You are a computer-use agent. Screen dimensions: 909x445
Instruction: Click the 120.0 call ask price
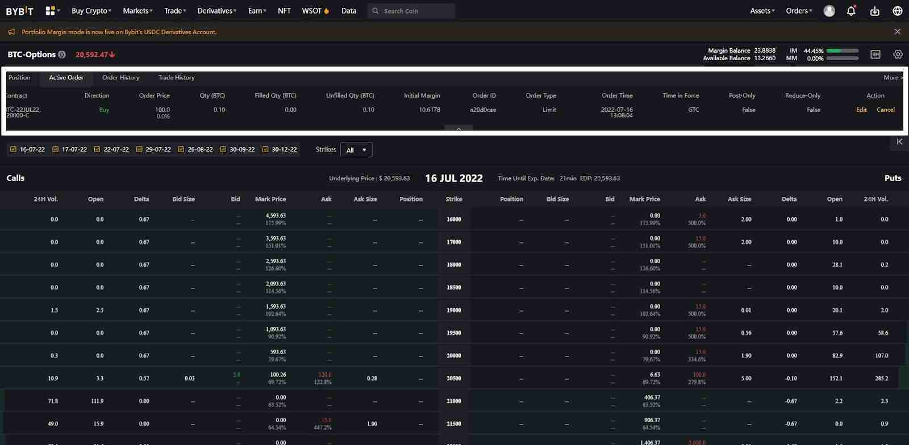pyautogui.click(x=325, y=375)
